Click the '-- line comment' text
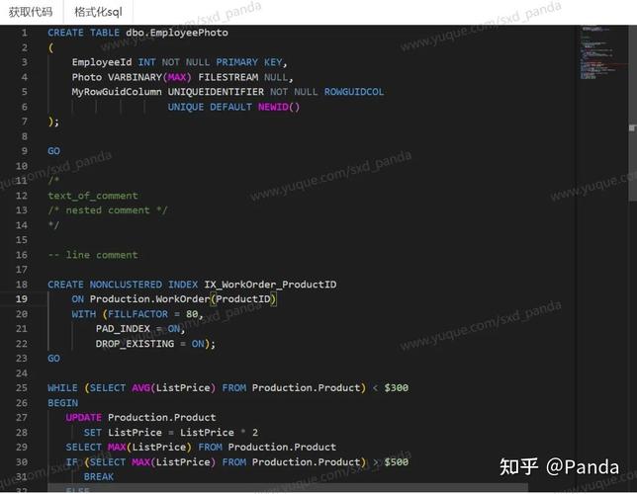Viewport: 637px width, 494px height. [93, 255]
